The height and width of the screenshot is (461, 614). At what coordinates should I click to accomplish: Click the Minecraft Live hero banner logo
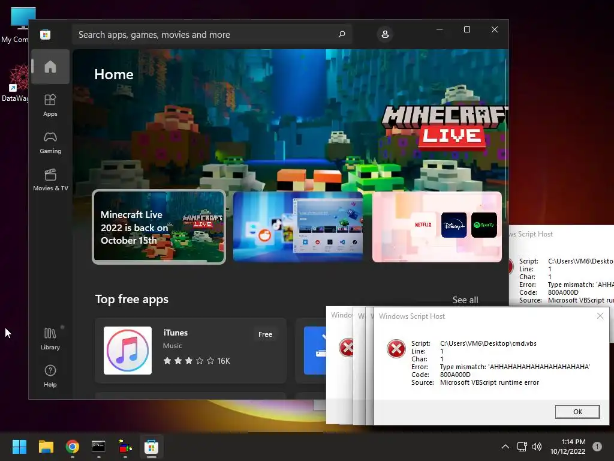pos(444,128)
